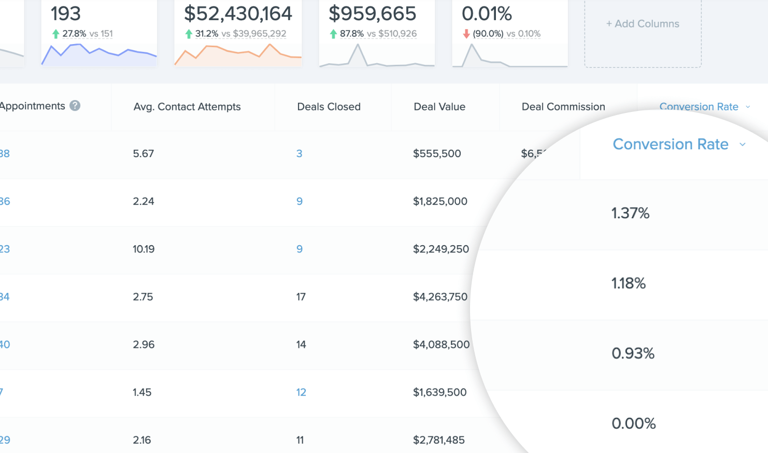Click the 1.37% conversion rate value
The height and width of the screenshot is (453, 768).
(631, 213)
